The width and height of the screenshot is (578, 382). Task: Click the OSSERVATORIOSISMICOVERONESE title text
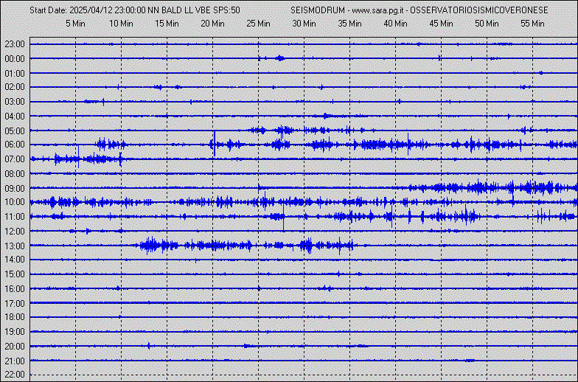click(479, 10)
